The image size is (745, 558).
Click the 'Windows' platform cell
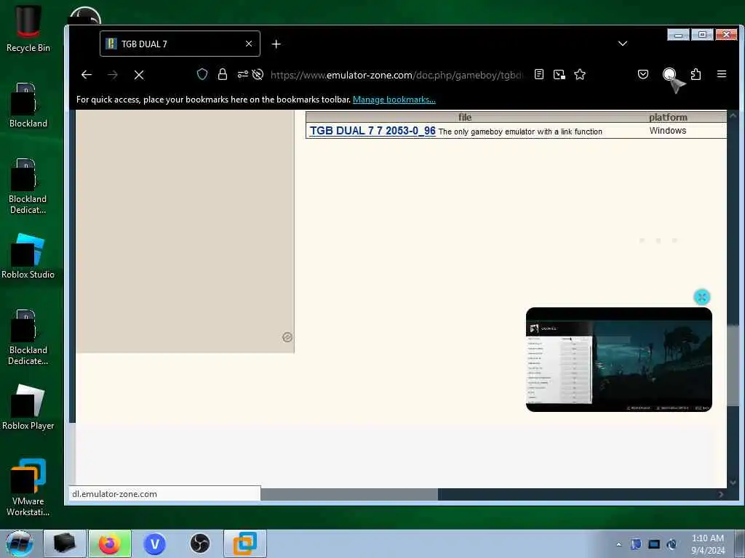pyautogui.click(x=668, y=131)
